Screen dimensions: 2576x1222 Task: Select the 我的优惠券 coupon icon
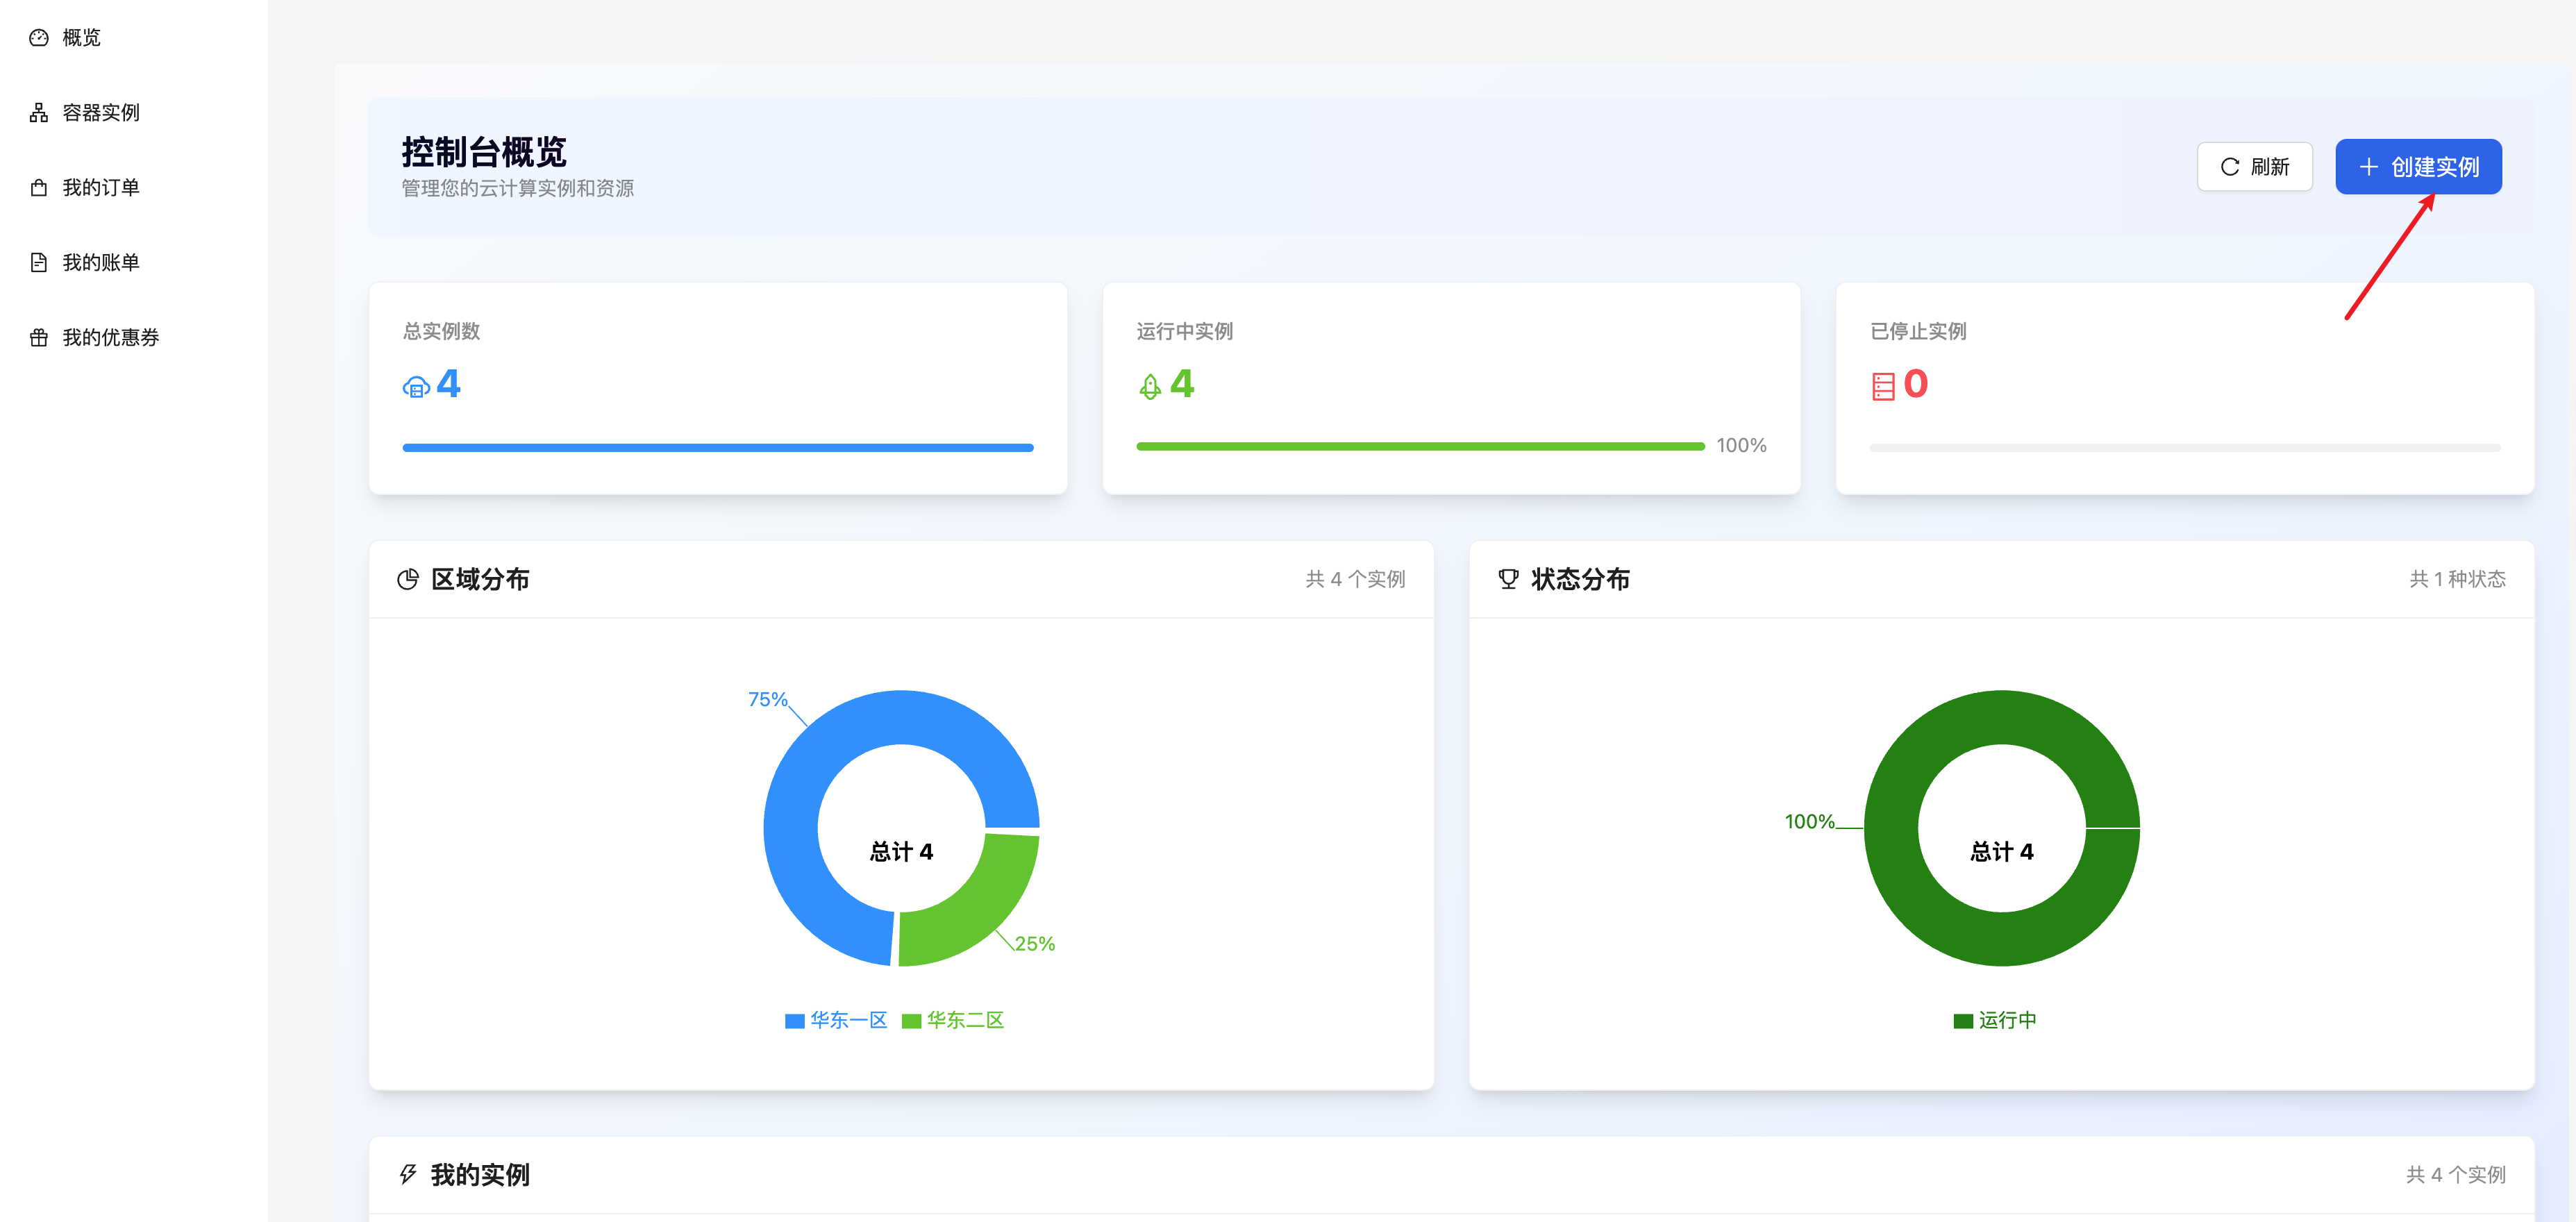coord(38,337)
